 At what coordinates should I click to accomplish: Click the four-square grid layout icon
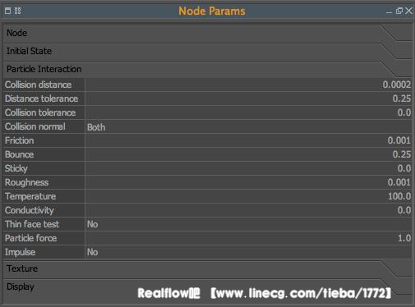(18, 11)
